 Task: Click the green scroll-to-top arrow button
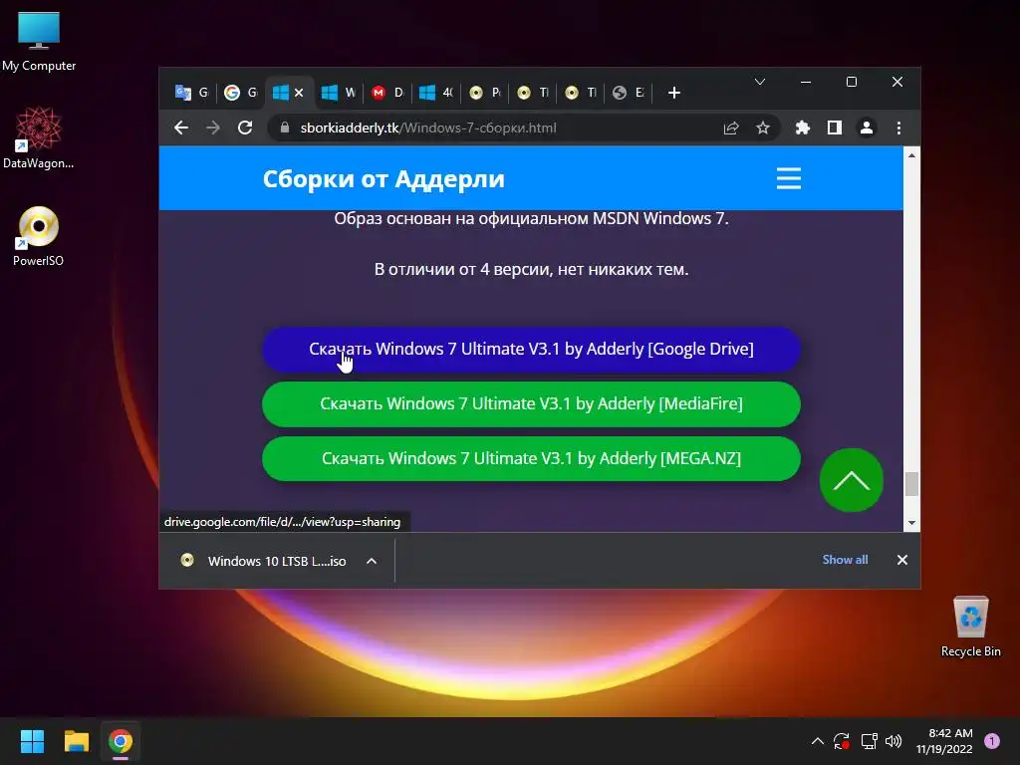(x=852, y=481)
